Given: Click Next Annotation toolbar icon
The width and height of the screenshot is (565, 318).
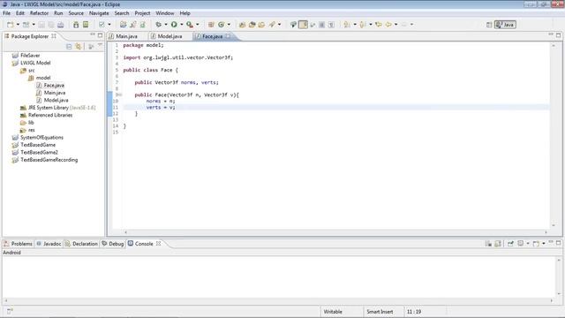Looking at the screenshot, I should click(x=347, y=25).
